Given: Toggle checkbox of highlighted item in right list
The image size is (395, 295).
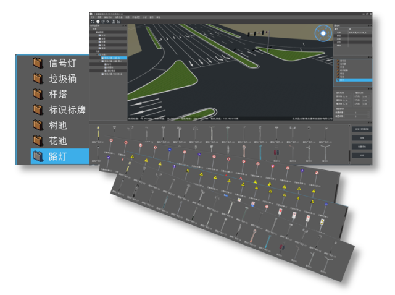Looking at the screenshot, I should point(337,80).
